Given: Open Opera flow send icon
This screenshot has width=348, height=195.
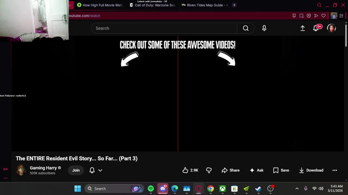Looking at the screenshot, I should coord(316,16).
